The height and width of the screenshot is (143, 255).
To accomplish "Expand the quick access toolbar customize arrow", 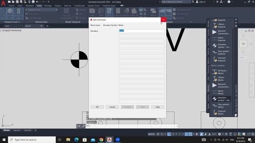I will [x=49, y=2].
